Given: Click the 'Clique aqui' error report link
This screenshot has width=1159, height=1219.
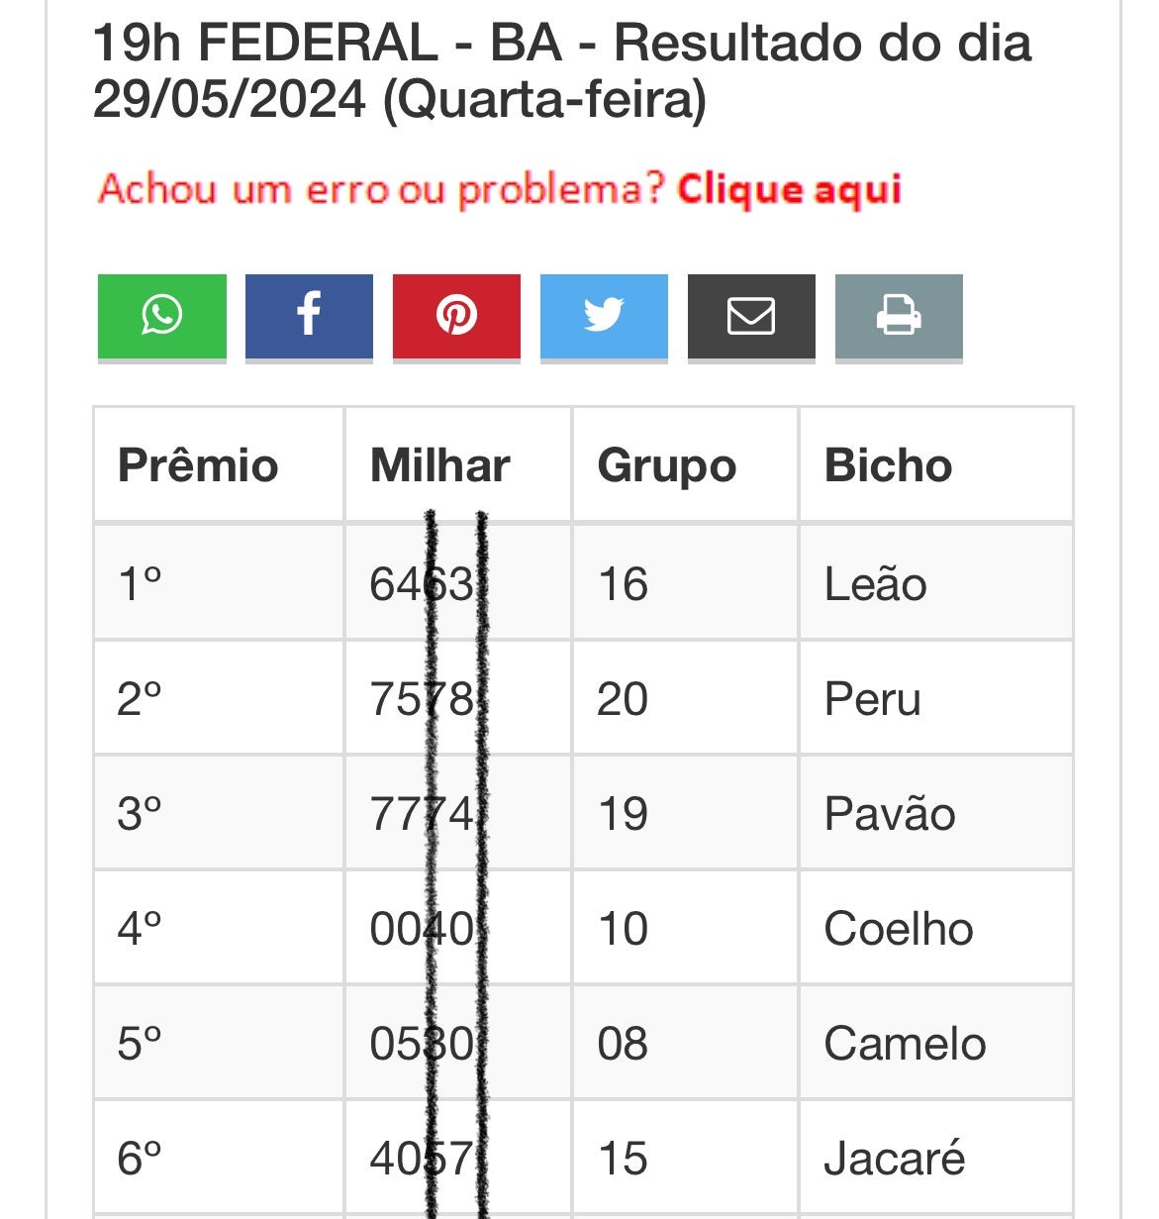Looking at the screenshot, I should (789, 188).
